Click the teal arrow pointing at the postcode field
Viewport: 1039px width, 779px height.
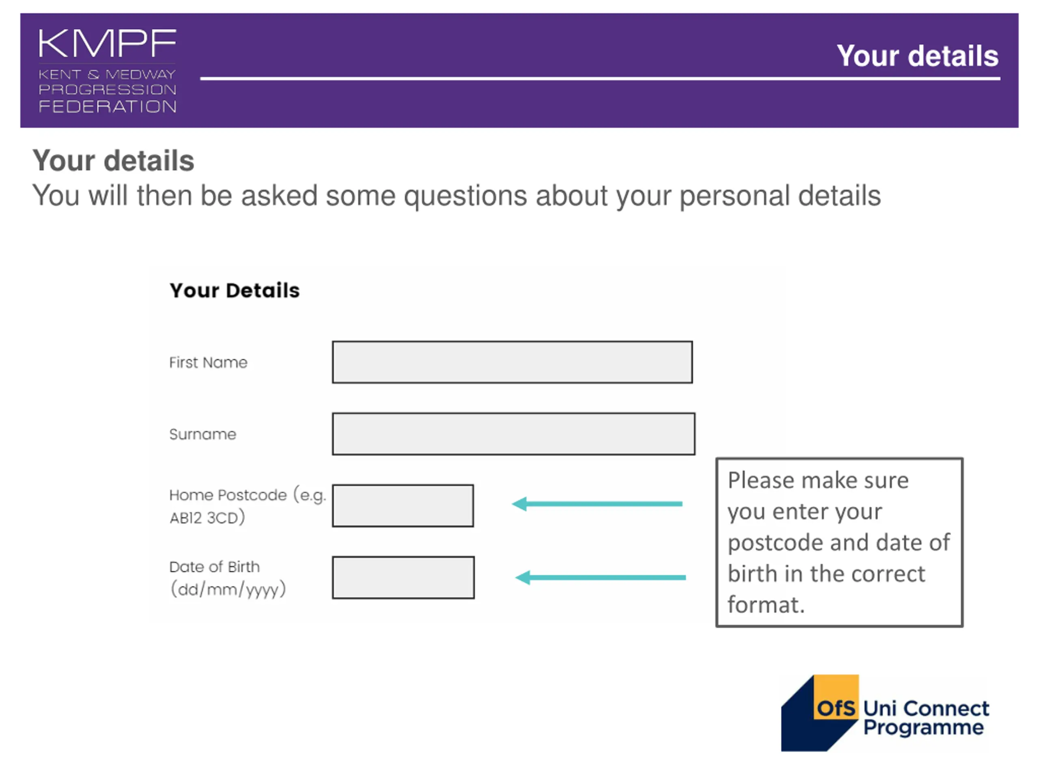[597, 504]
